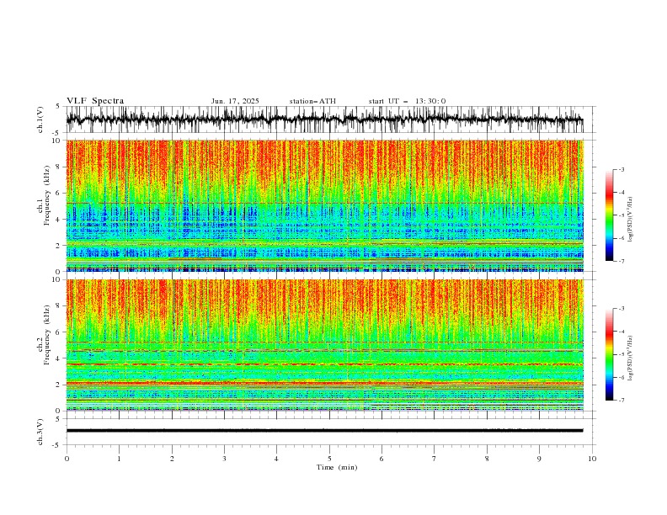The image size is (667, 515).
Task: Click the ch.2 spectrogram panel
Action: coord(325,345)
